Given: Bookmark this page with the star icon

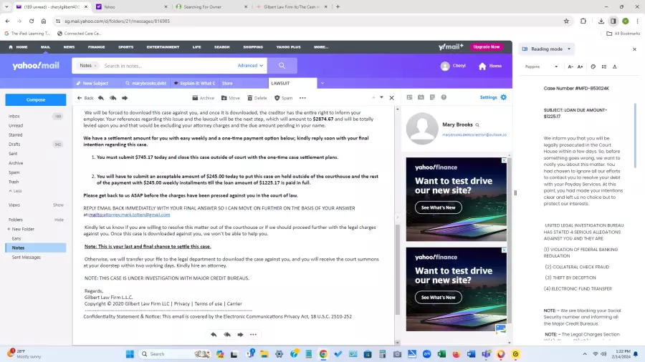Looking at the screenshot, I should (566, 21).
